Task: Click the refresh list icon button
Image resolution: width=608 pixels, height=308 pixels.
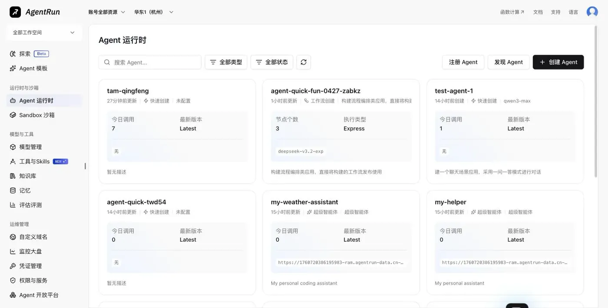Action: point(304,62)
